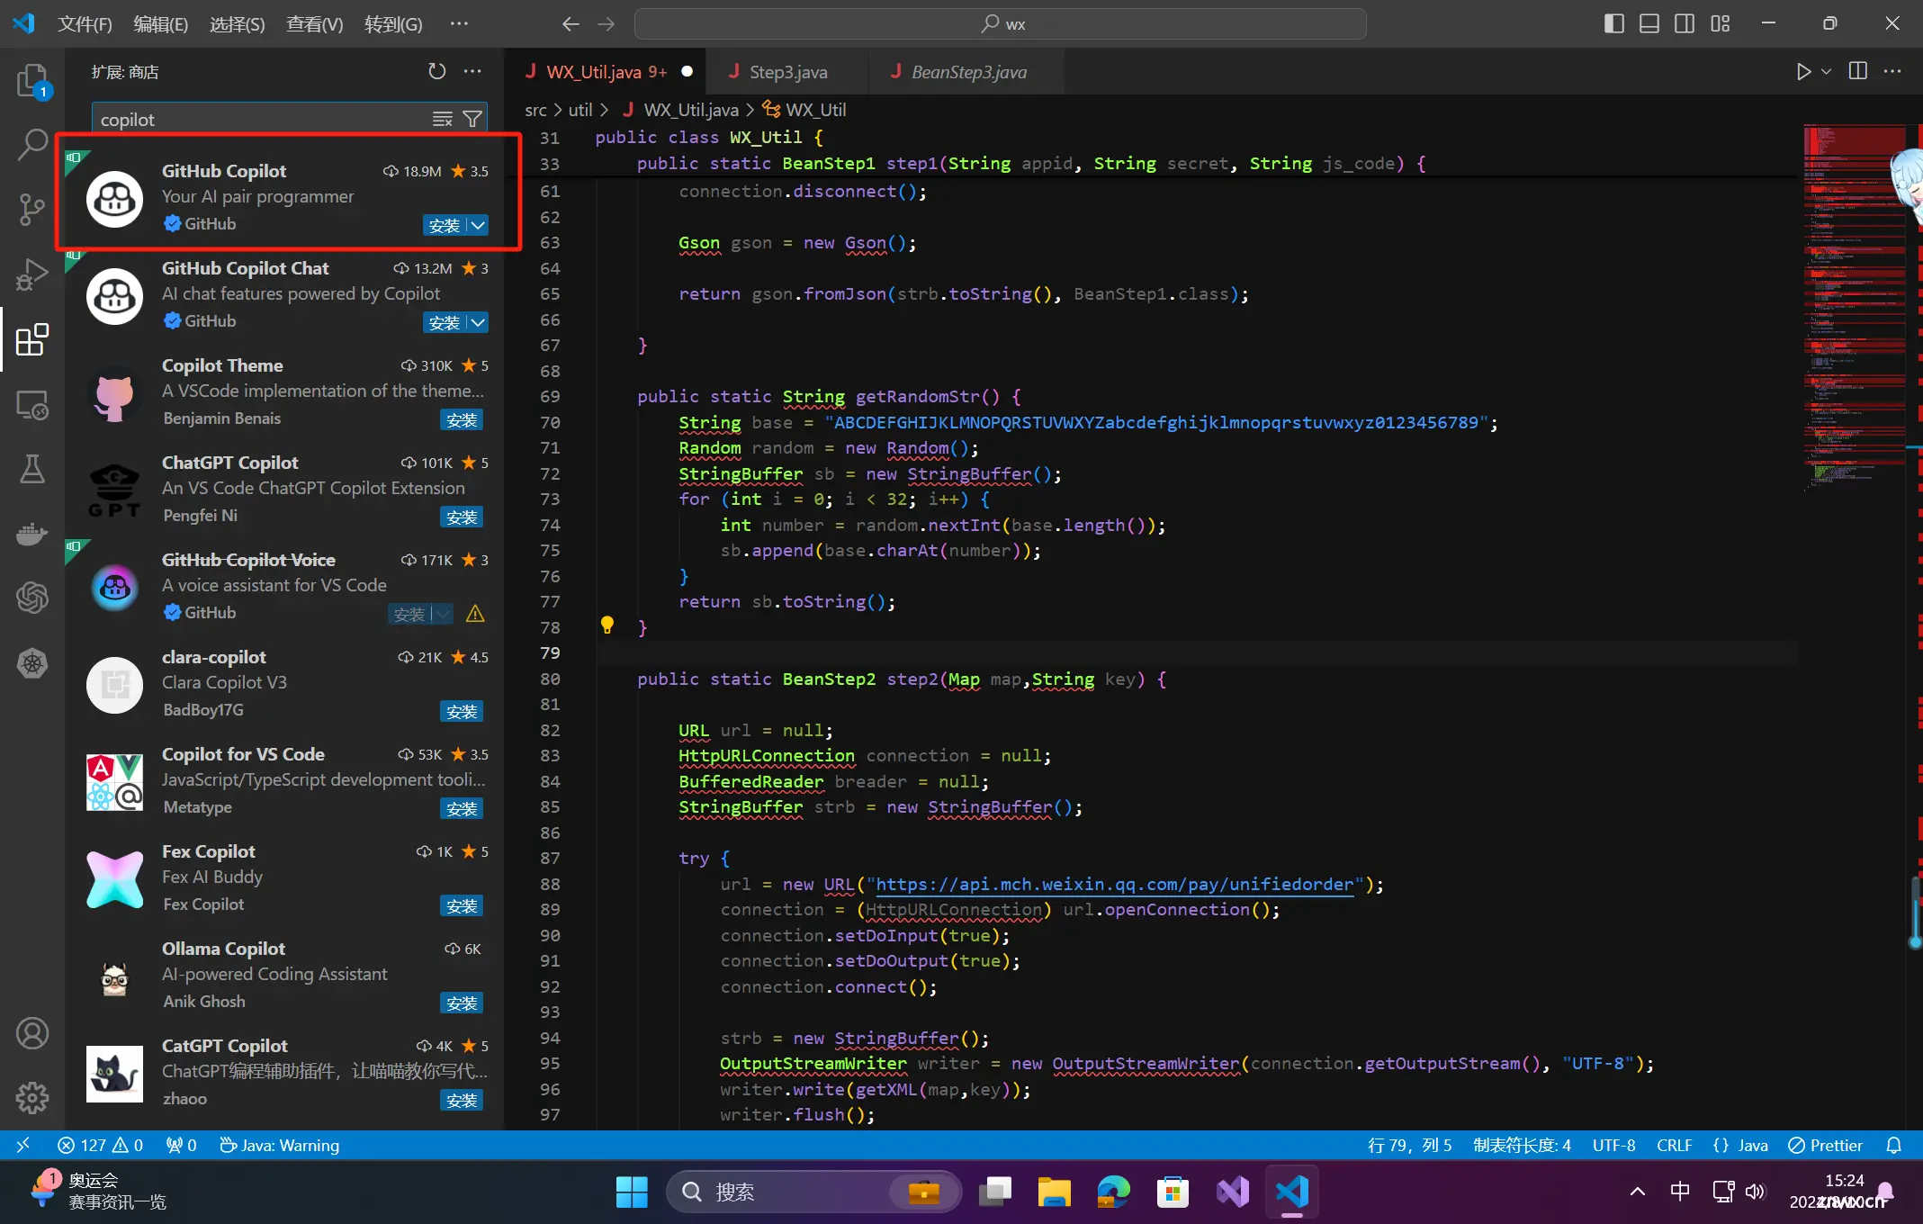Open notifications bell in status bar

point(1894,1145)
